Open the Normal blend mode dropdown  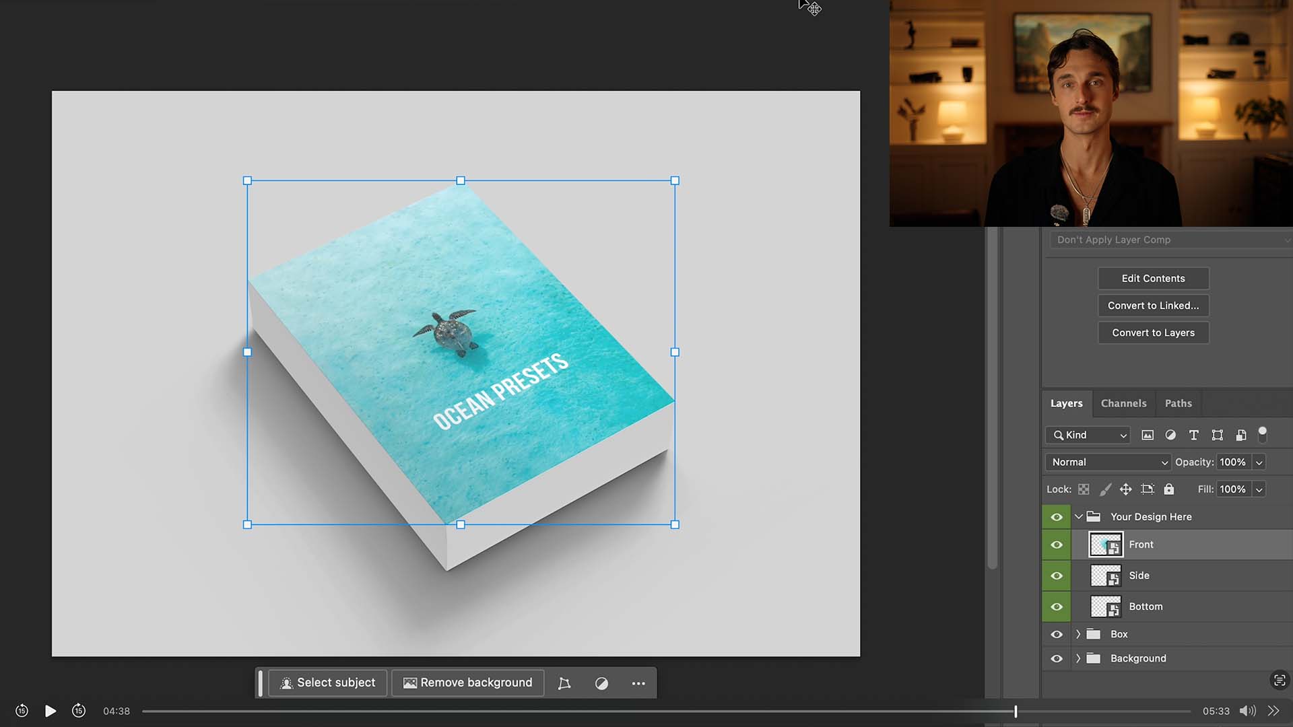1108,462
